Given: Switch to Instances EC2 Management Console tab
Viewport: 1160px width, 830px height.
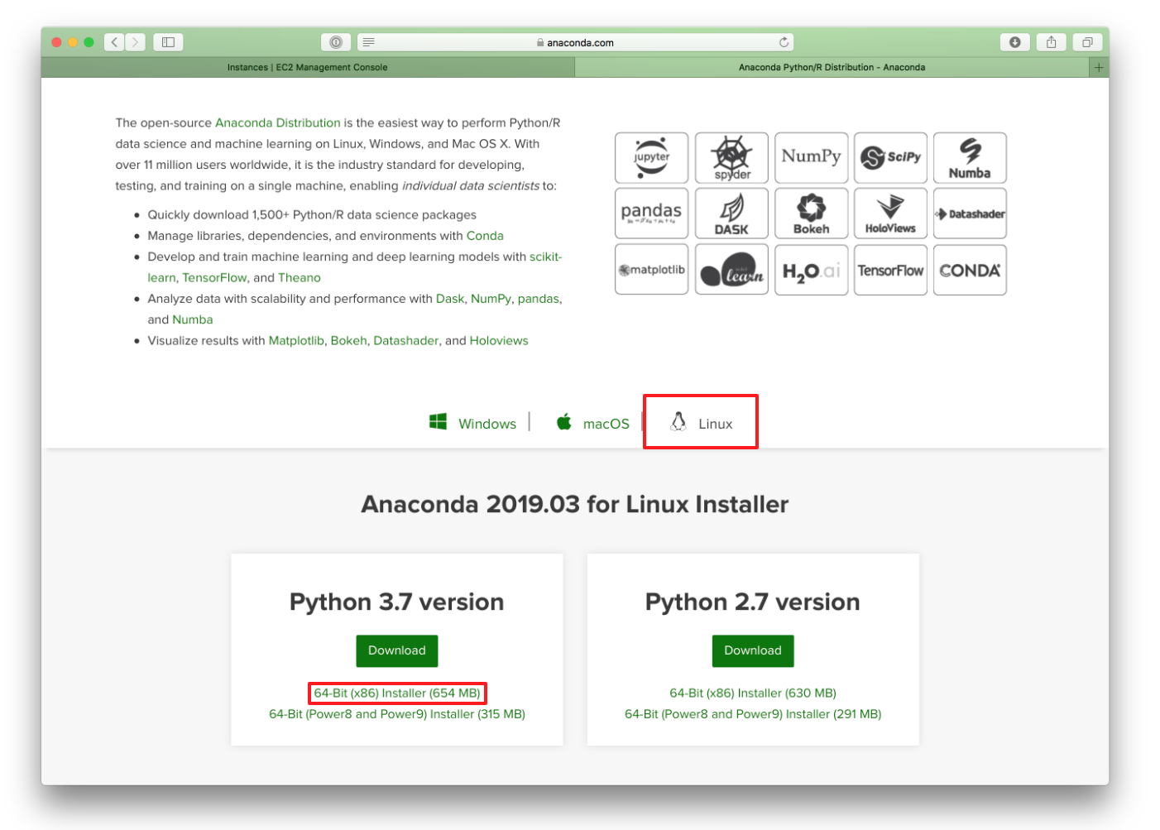Looking at the screenshot, I should pyautogui.click(x=308, y=68).
